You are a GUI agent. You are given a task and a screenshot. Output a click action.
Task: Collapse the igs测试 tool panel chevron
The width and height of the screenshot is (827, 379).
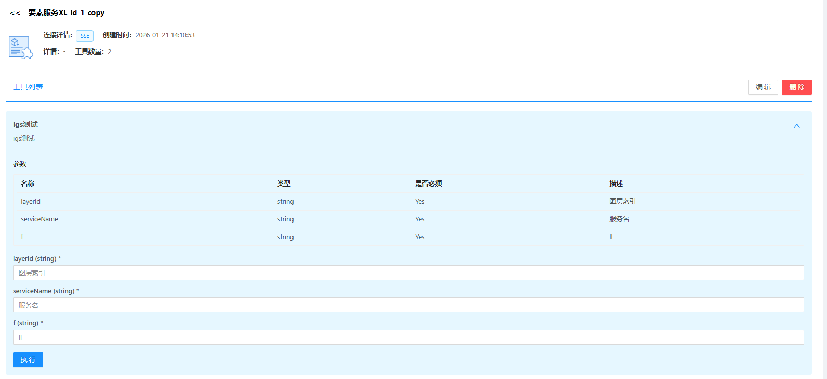796,126
